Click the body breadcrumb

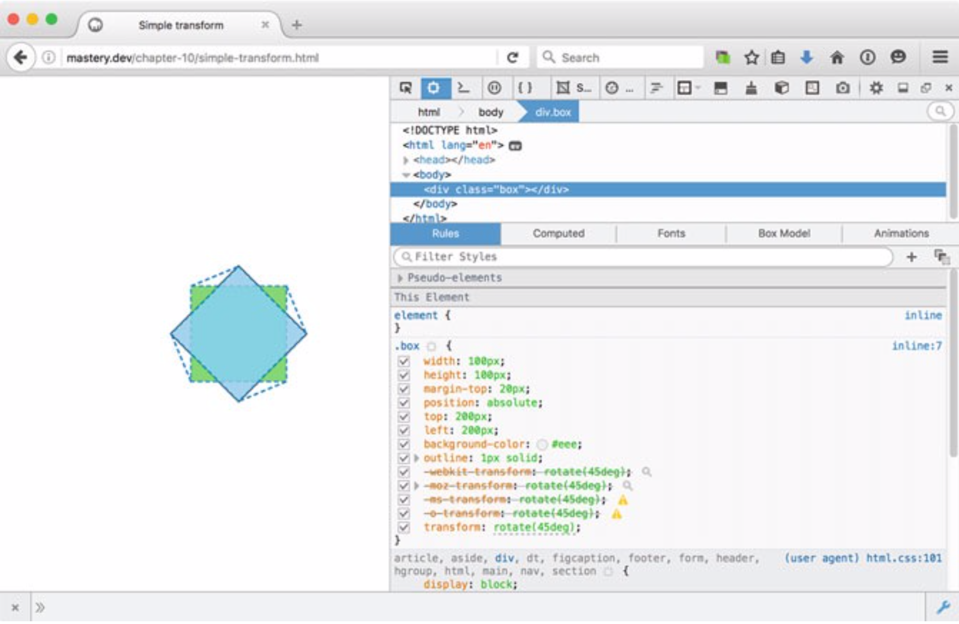[x=490, y=112]
